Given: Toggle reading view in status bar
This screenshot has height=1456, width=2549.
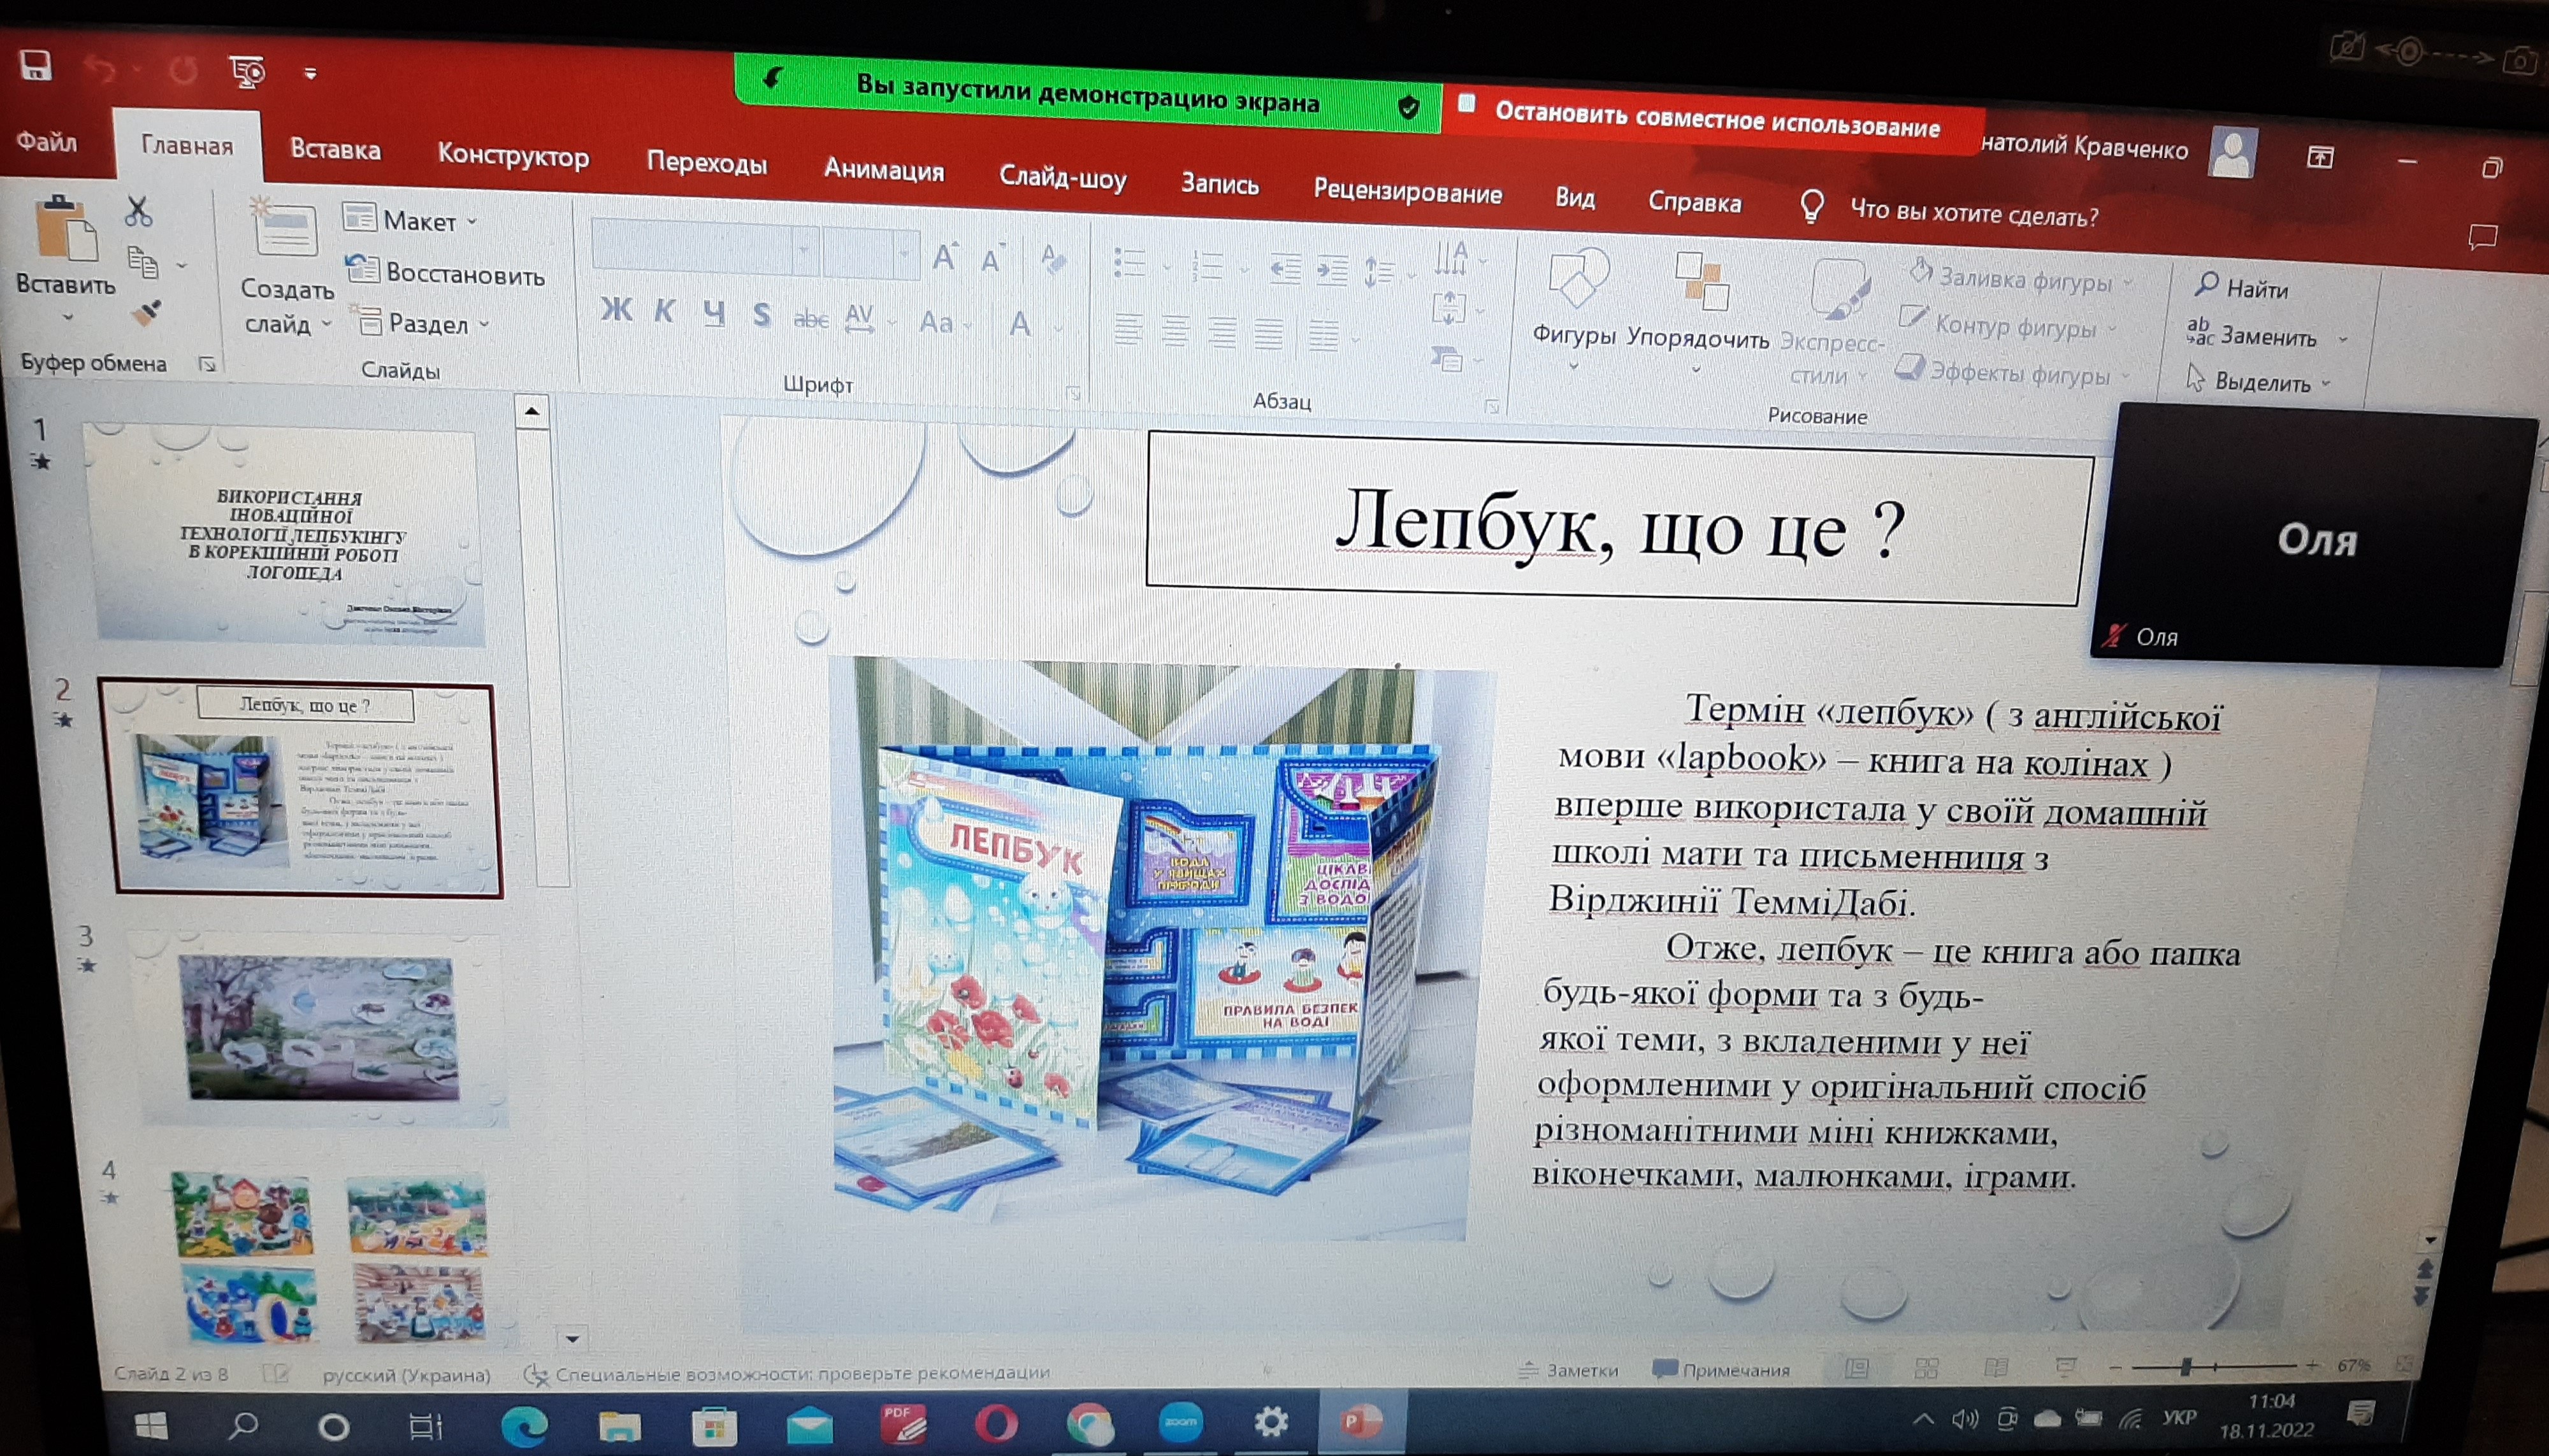Looking at the screenshot, I should 1995,1367.
